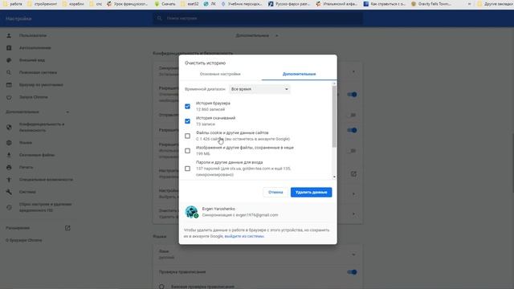Click the shield icon for Конфиденциальность и безопасность
The height and width of the screenshot is (289, 514).
point(9,127)
